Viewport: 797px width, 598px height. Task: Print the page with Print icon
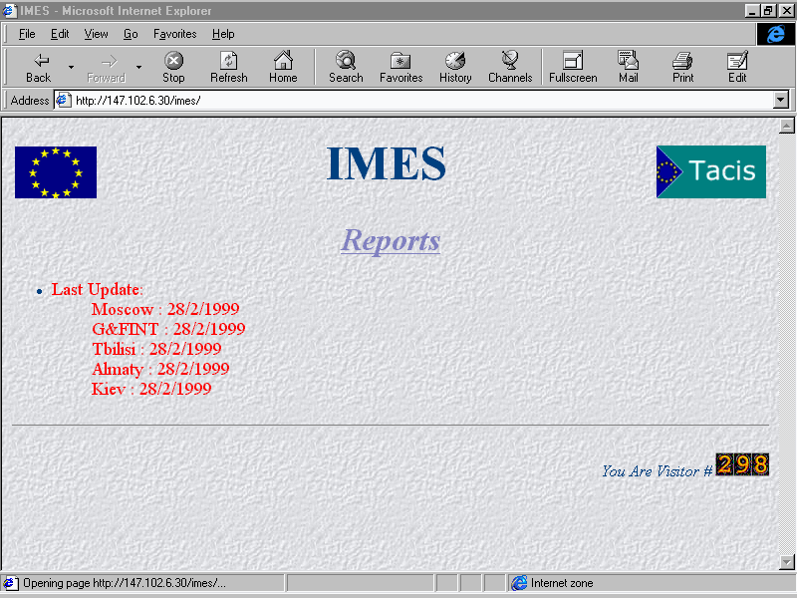click(682, 61)
